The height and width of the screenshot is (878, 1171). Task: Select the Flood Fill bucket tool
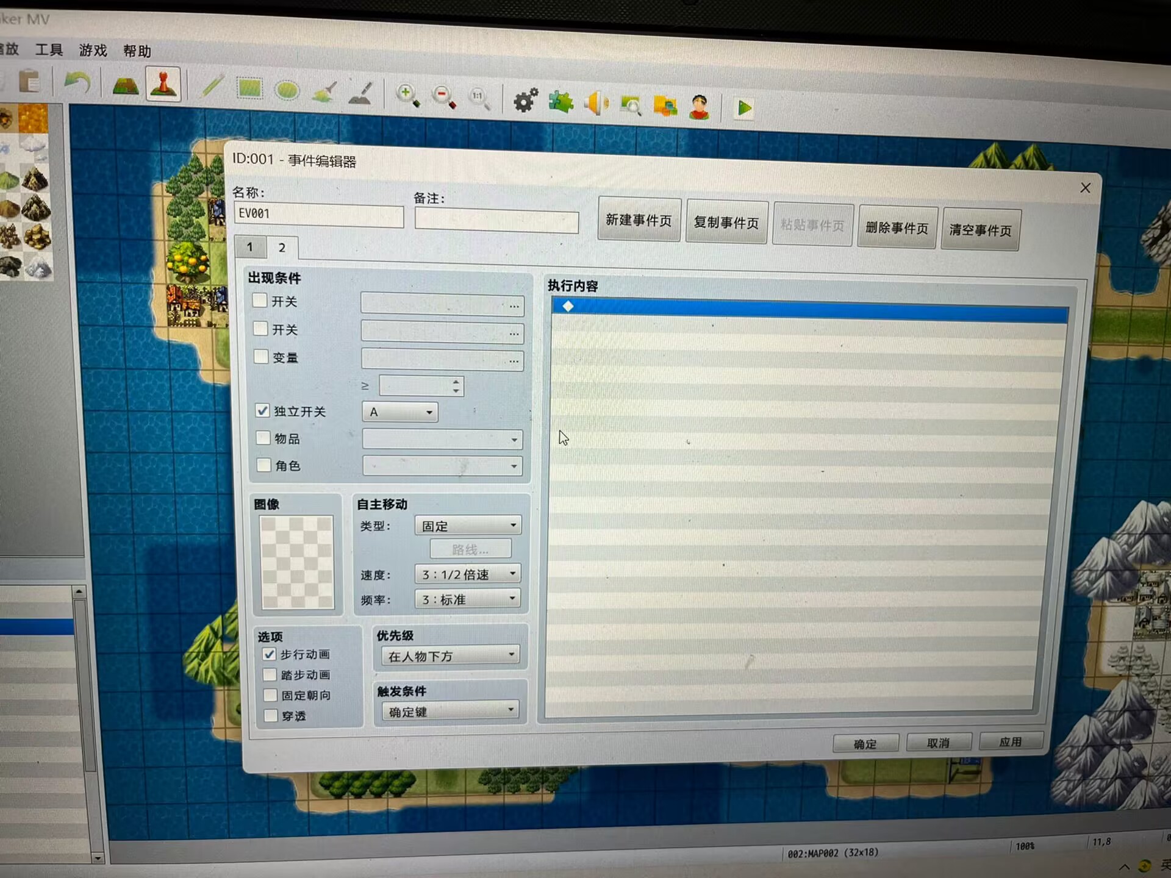pyautogui.click(x=324, y=92)
